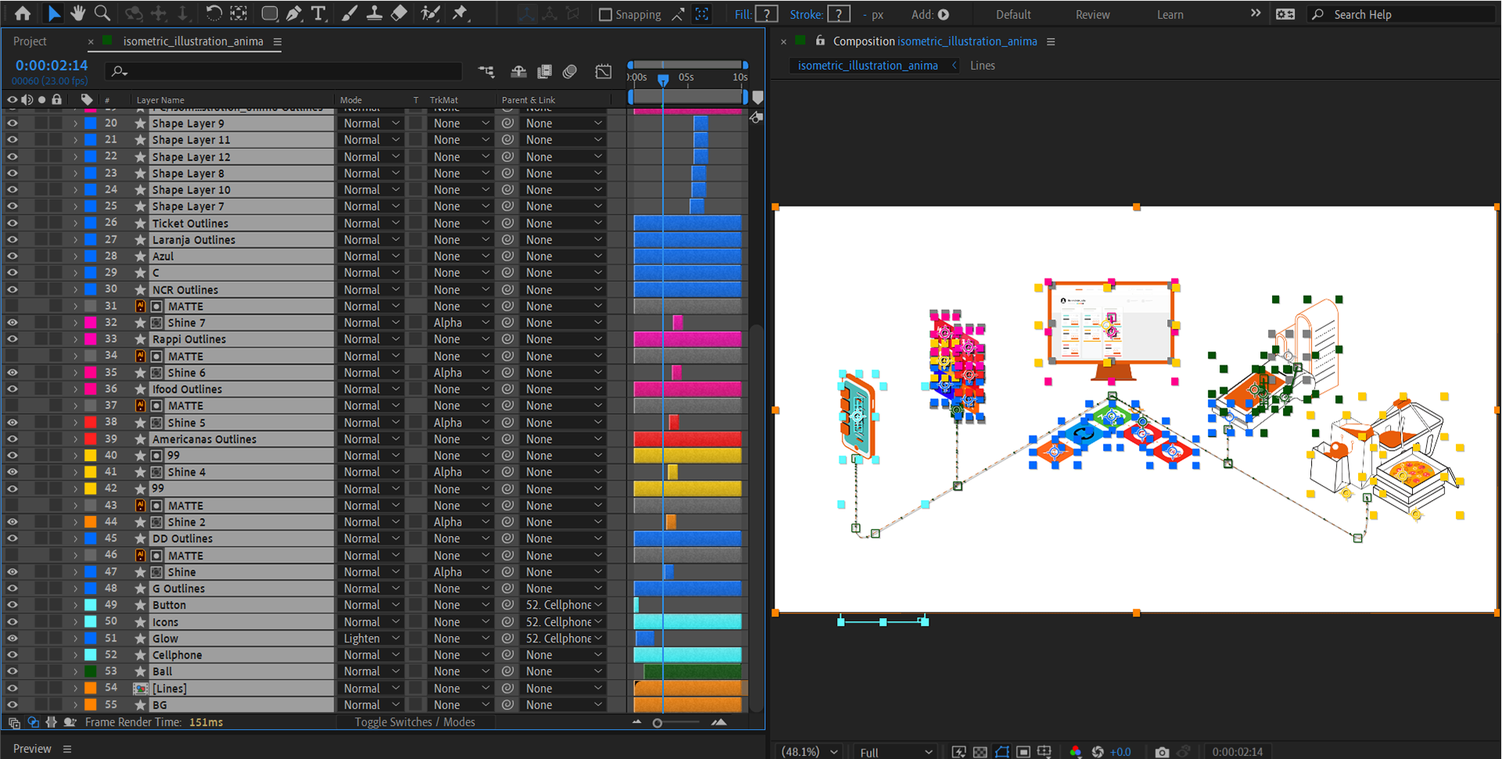The height and width of the screenshot is (759, 1502).
Task: Hide the Rappi Outlines layer
Action: pyautogui.click(x=12, y=339)
